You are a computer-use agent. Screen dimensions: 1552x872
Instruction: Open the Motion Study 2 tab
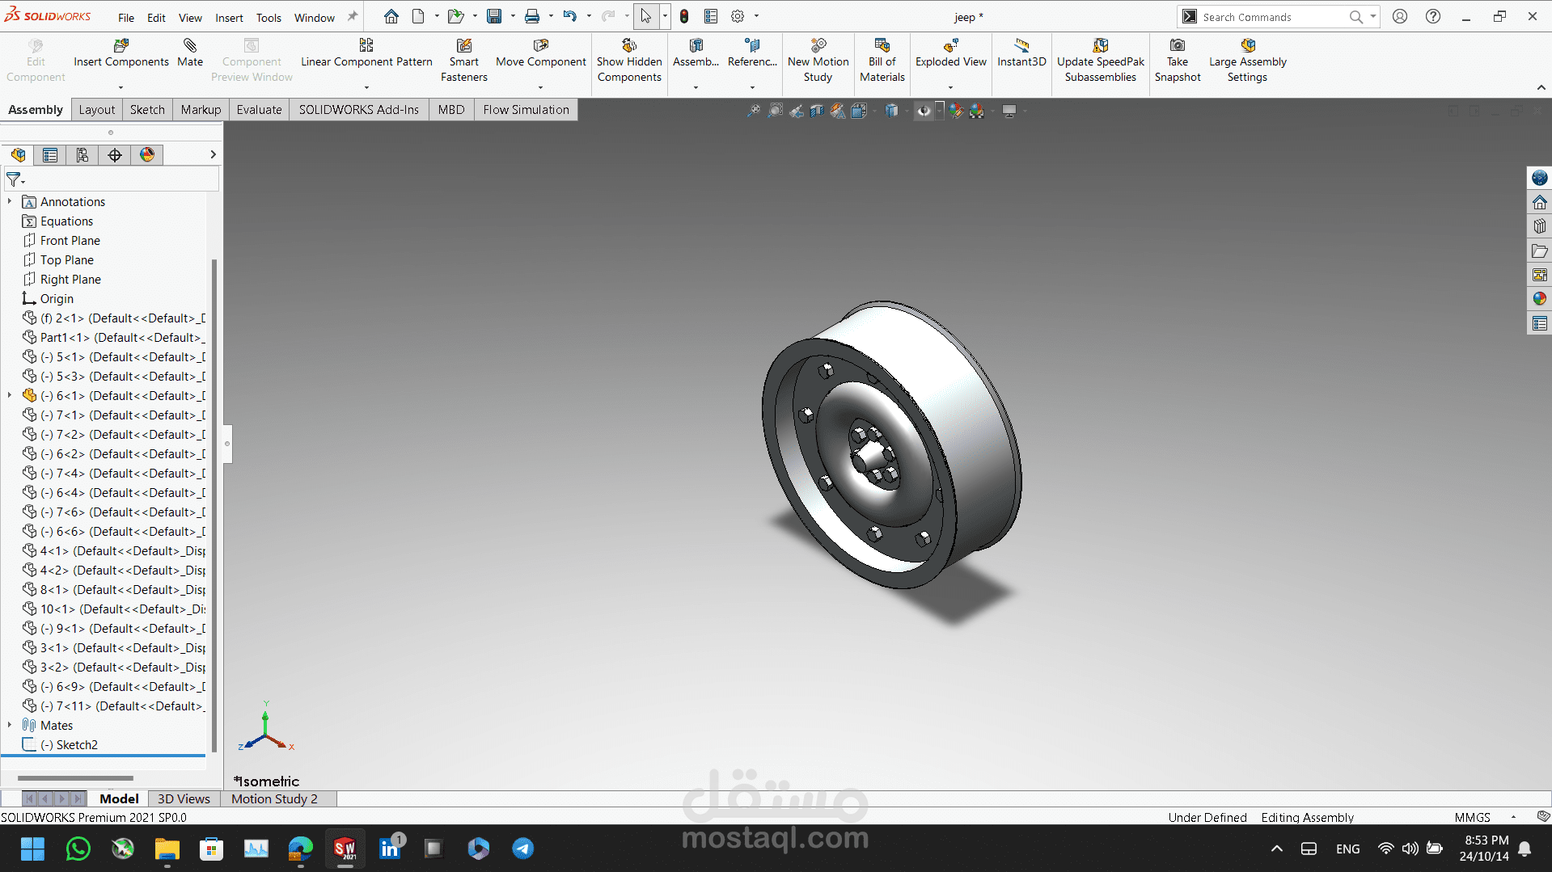(274, 798)
